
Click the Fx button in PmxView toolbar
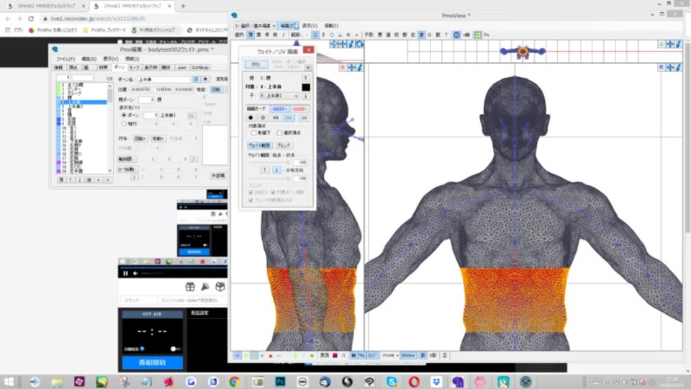(487, 35)
